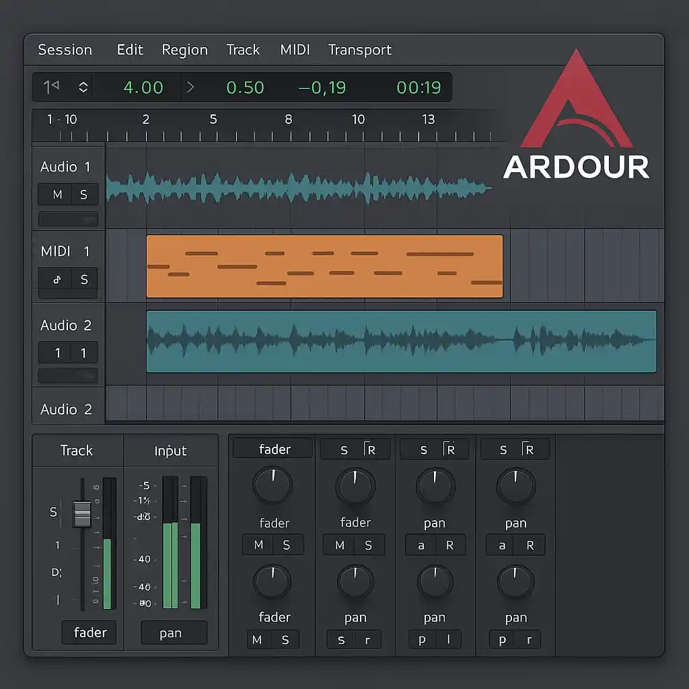
Task: Toggle the upper M button in the first mixer strip
Action: point(258,545)
